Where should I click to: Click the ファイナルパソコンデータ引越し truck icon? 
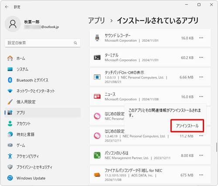point(97,175)
